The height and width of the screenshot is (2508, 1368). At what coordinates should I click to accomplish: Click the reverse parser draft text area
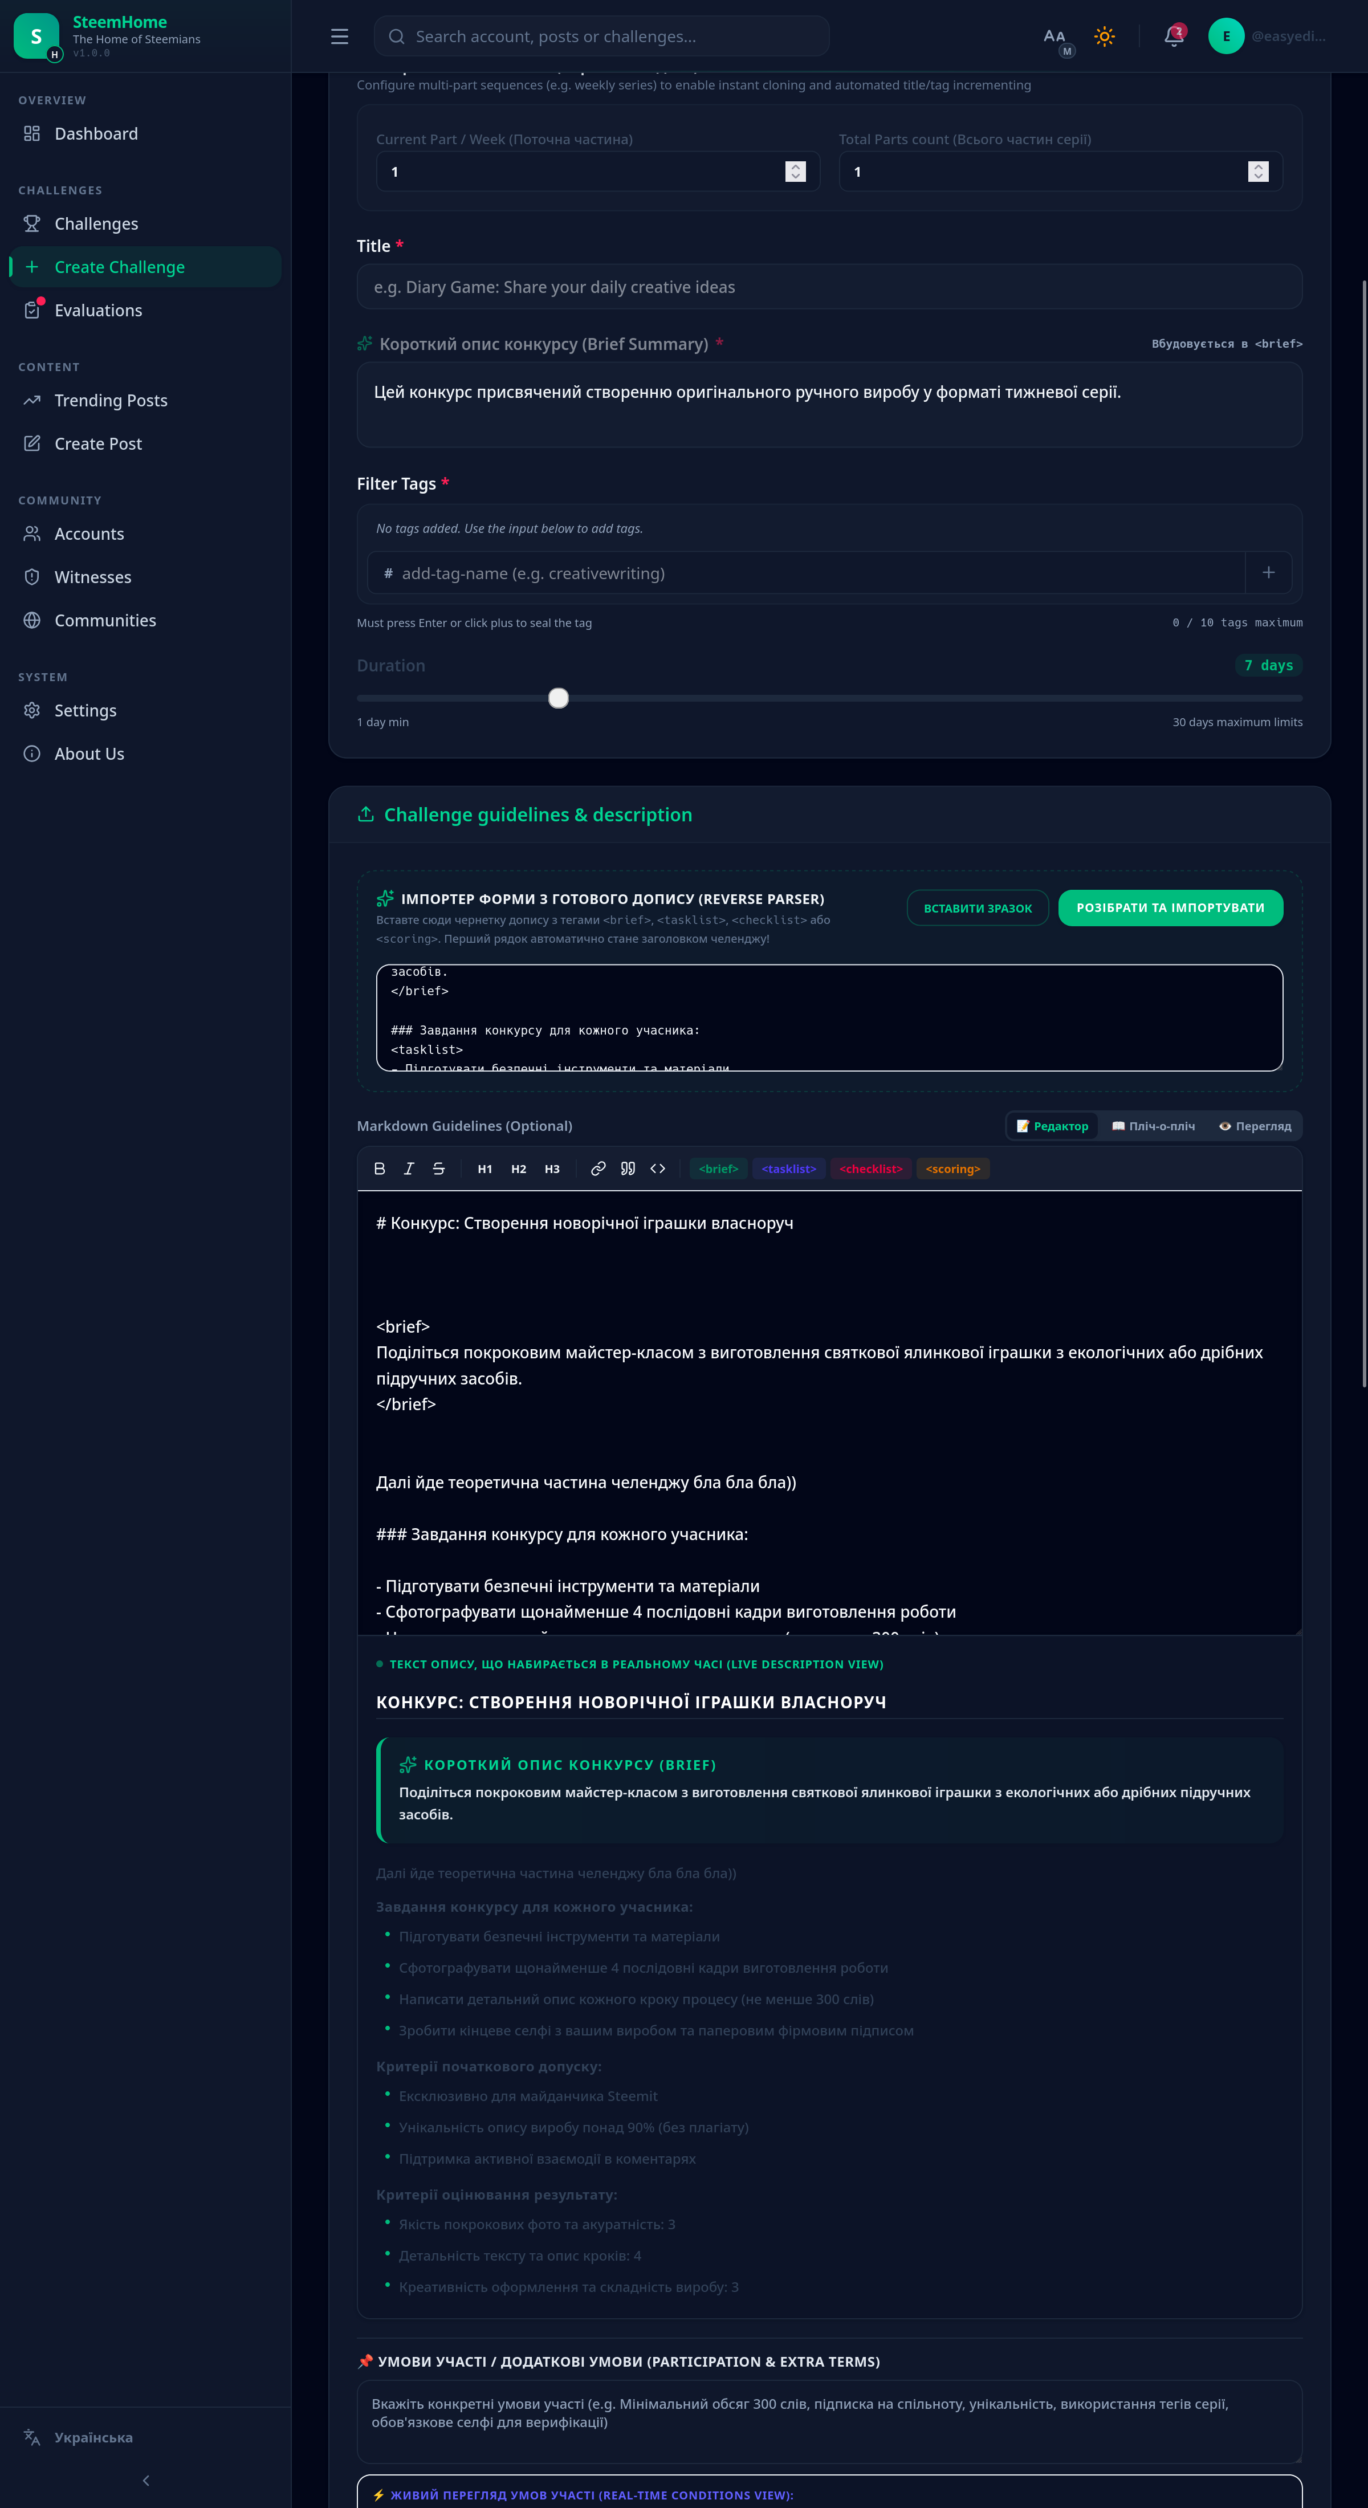pos(829,1019)
